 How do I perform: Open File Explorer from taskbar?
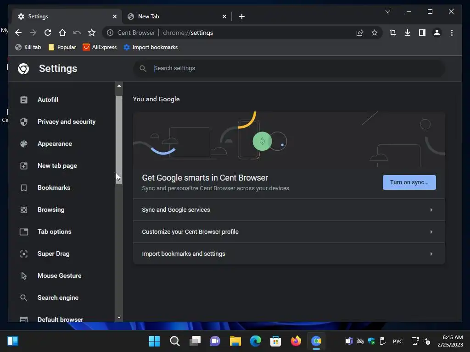(235, 341)
